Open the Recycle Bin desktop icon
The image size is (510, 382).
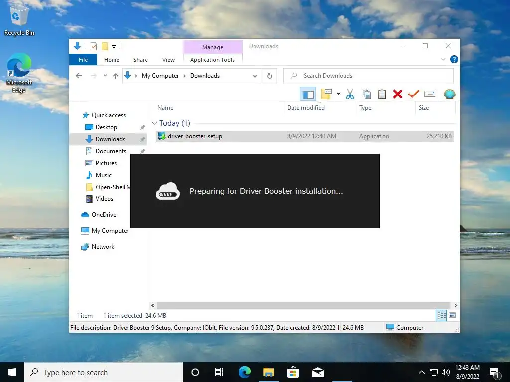click(19, 20)
